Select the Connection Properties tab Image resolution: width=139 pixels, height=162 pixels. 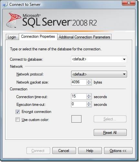point(38,36)
